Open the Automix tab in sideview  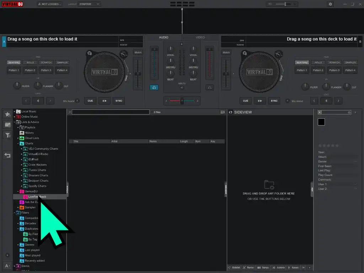[279, 268]
